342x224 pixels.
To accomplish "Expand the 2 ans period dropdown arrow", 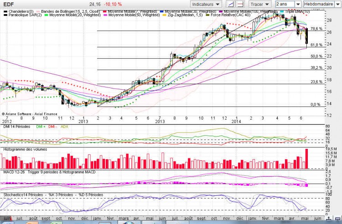I will point(298,4).
